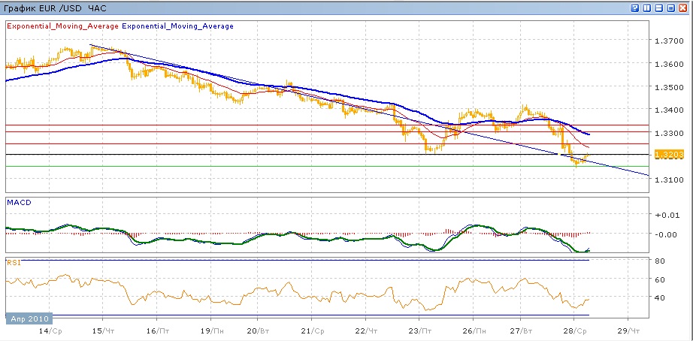This screenshot has height=341, width=693.
Task: Click the 28/Ср date on time axis
Action: click(x=574, y=330)
